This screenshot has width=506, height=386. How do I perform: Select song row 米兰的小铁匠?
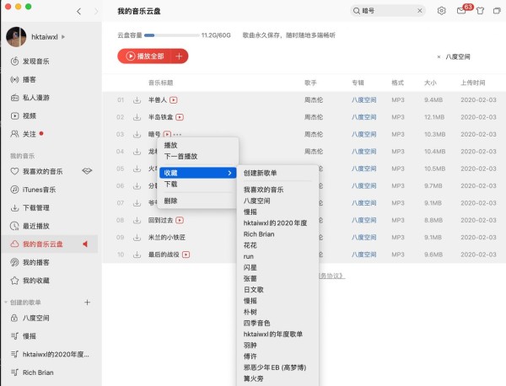pos(304,238)
